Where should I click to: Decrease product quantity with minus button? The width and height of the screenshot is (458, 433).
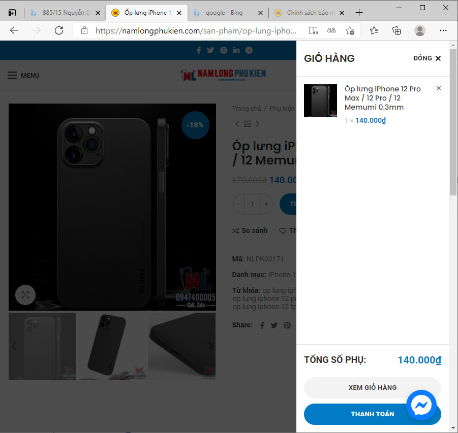pos(238,204)
